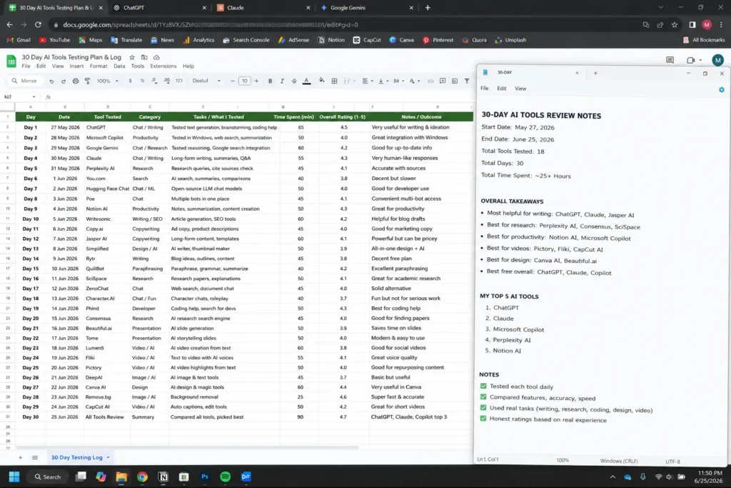This screenshot has width=731, height=488.
Task: Open Notion app from the taskbar
Action: click(x=163, y=477)
